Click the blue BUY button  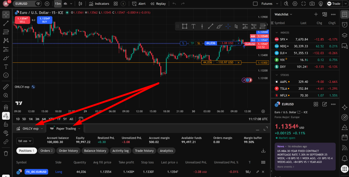[x=45, y=20]
